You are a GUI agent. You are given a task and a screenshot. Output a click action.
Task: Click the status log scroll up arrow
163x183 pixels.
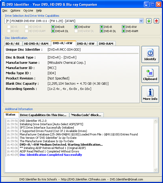(x=155, y=121)
